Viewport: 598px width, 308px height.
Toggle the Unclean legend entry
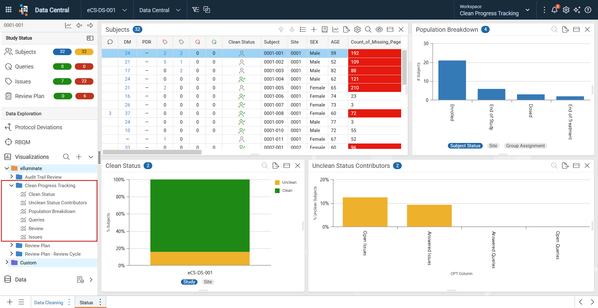click(x=286, y=182)
